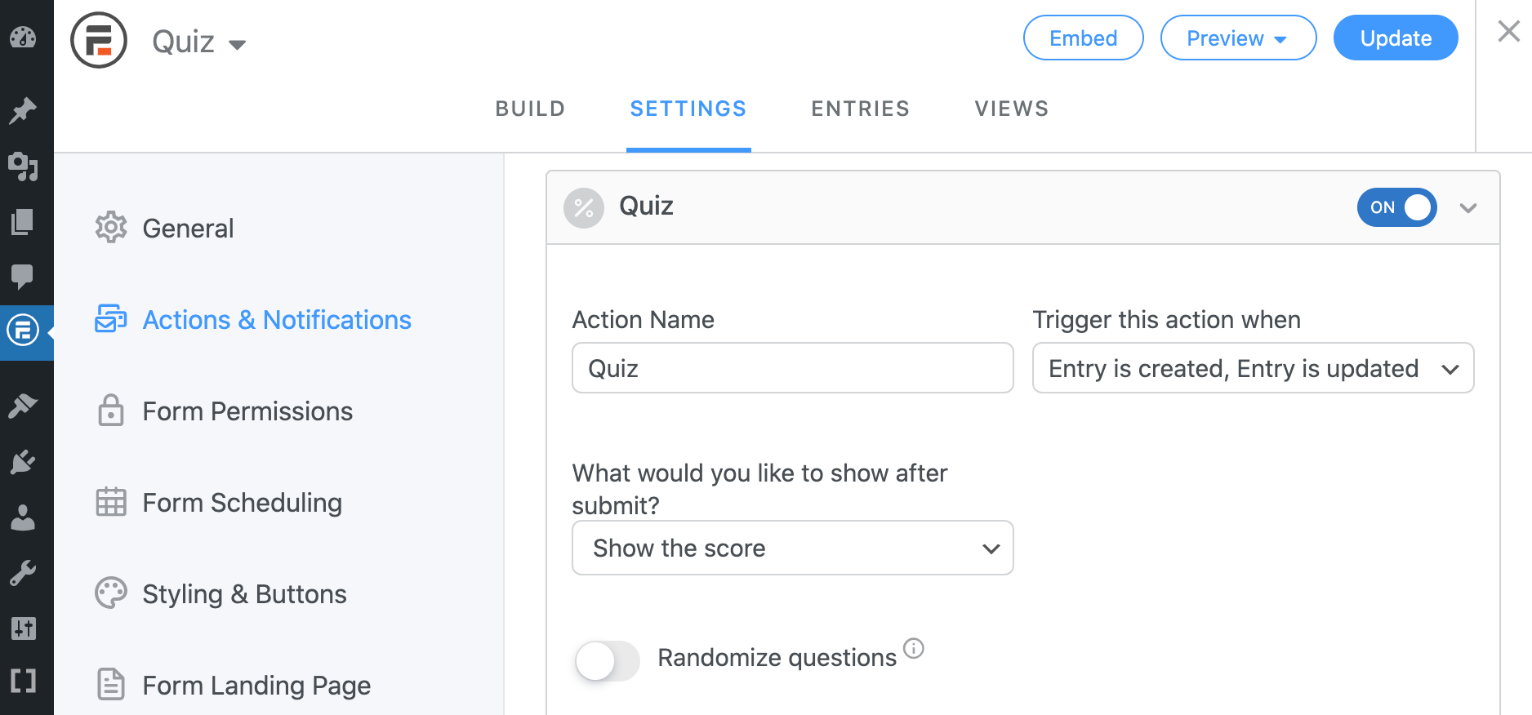1532x715 pixels.
Task: Turn off the Quiz action switch
Action: pyautogui.click(x=1396, y=207)
